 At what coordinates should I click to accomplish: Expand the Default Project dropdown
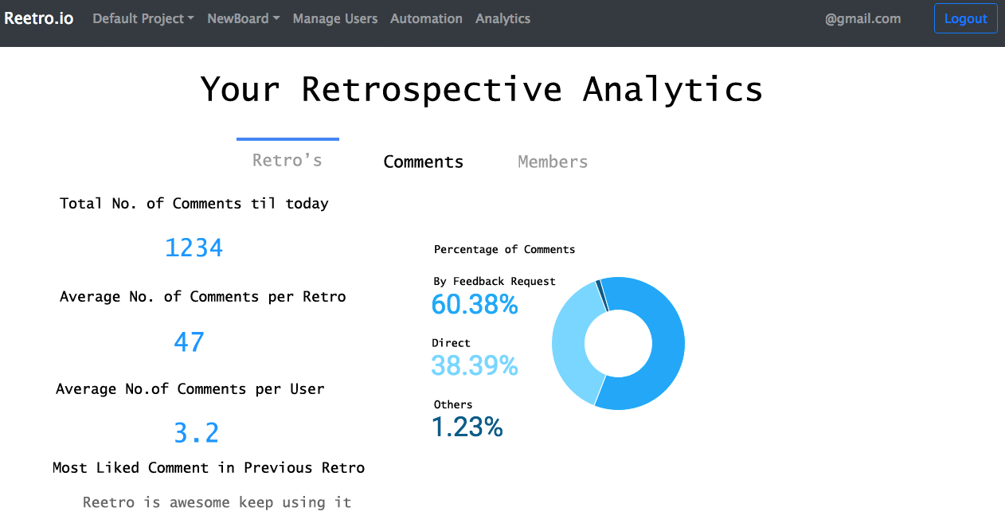click(143, 18)
